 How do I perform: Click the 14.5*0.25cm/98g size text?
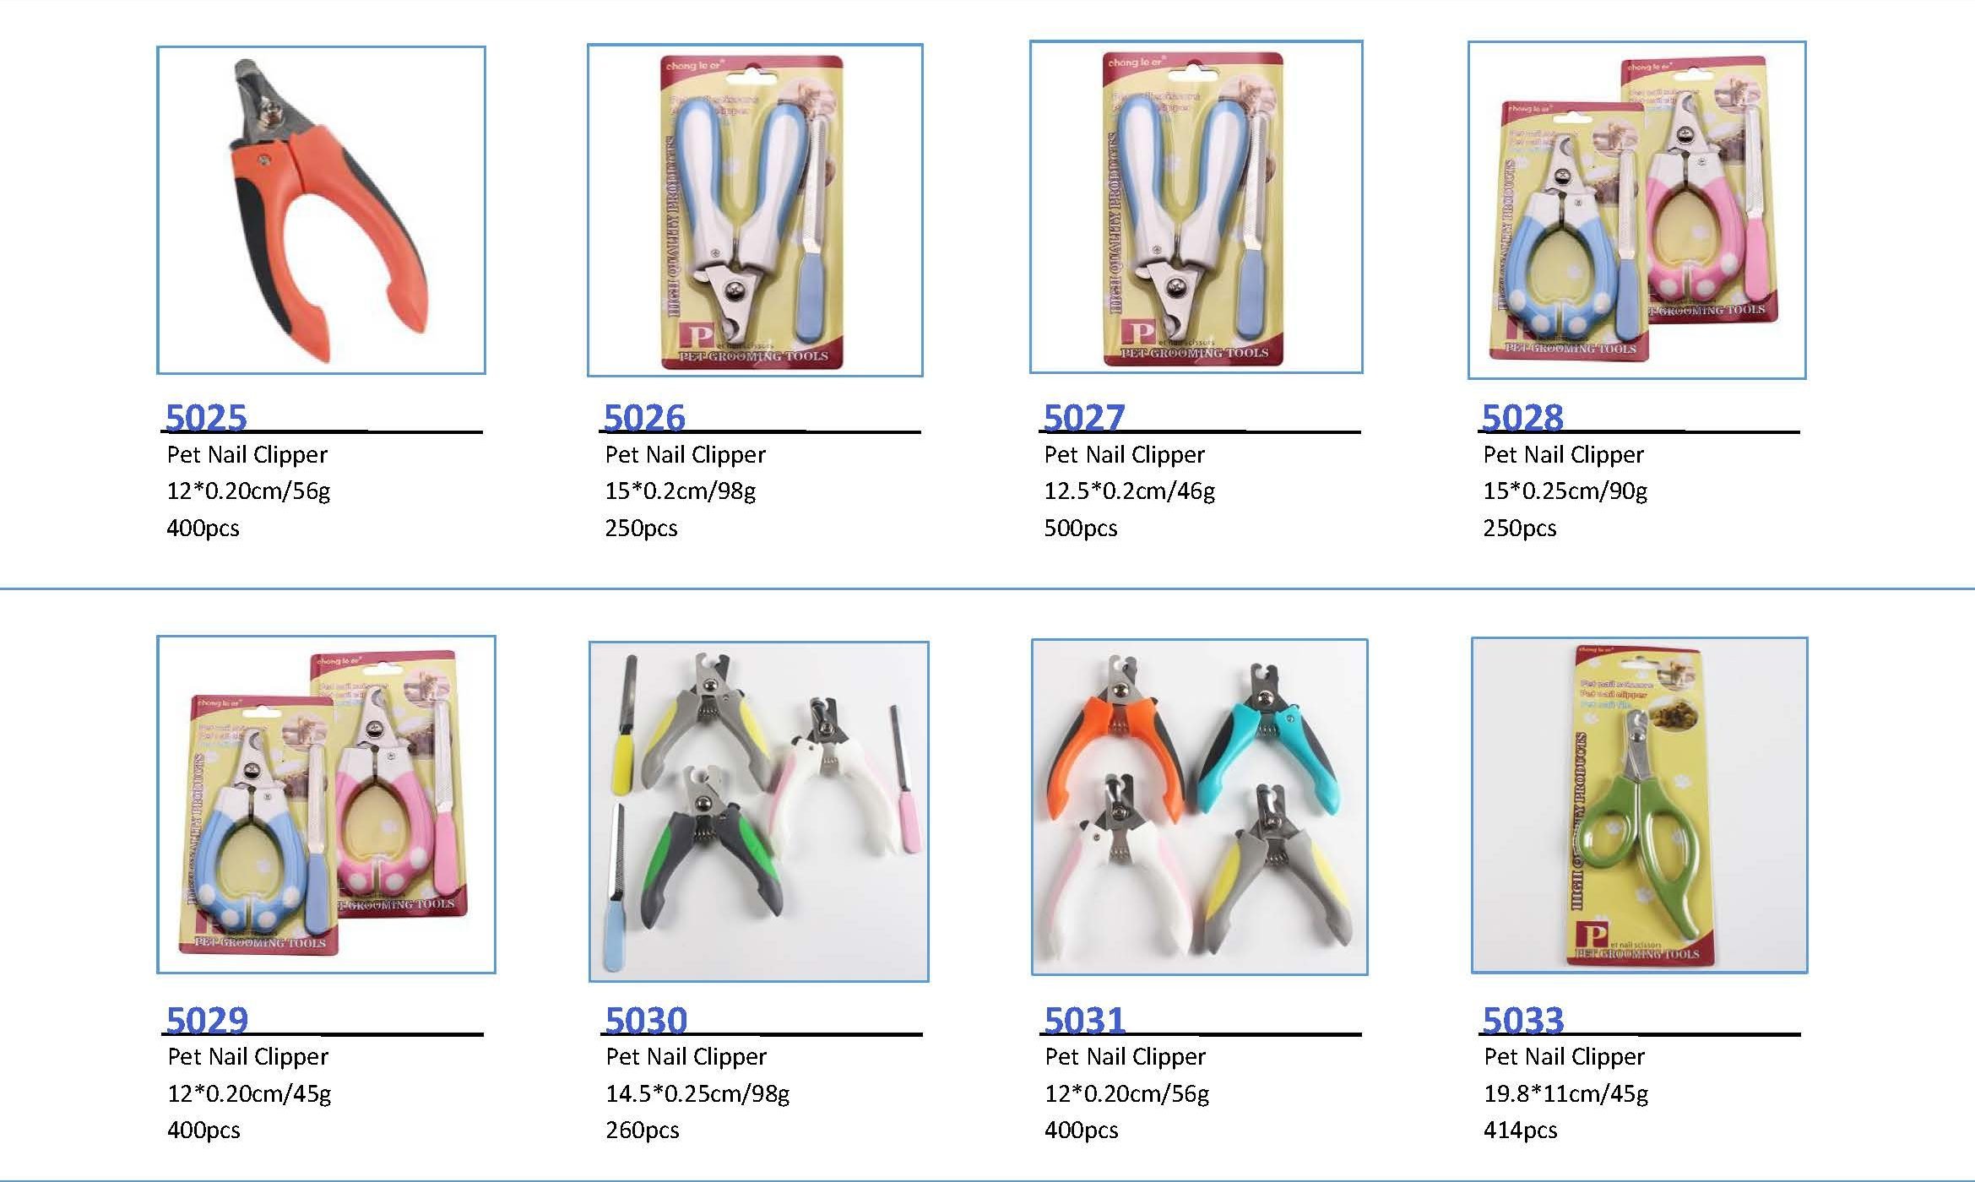(697, 1094)
